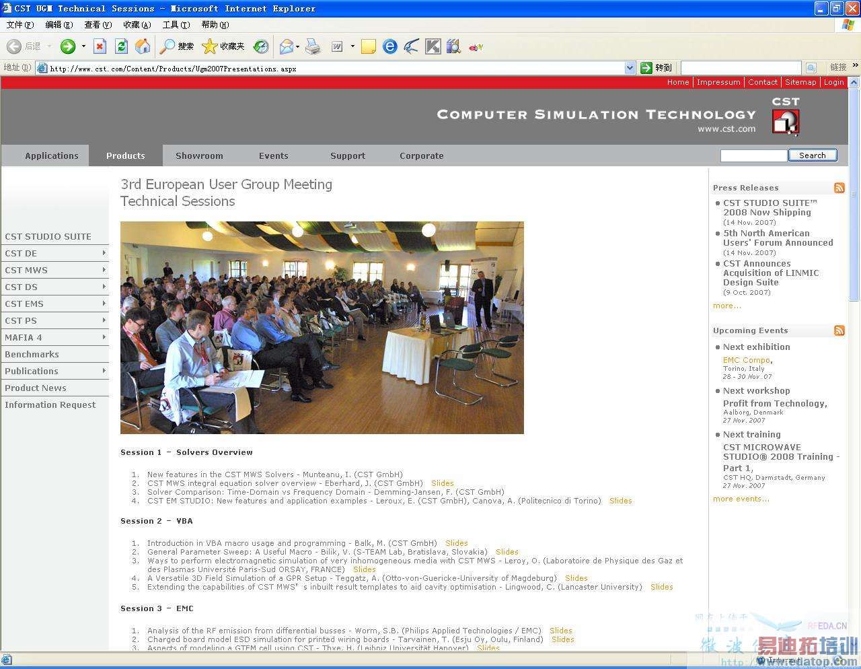Click the green Forward arrow
Viewport: 861px width, 669px height.
tap(68, 46)
